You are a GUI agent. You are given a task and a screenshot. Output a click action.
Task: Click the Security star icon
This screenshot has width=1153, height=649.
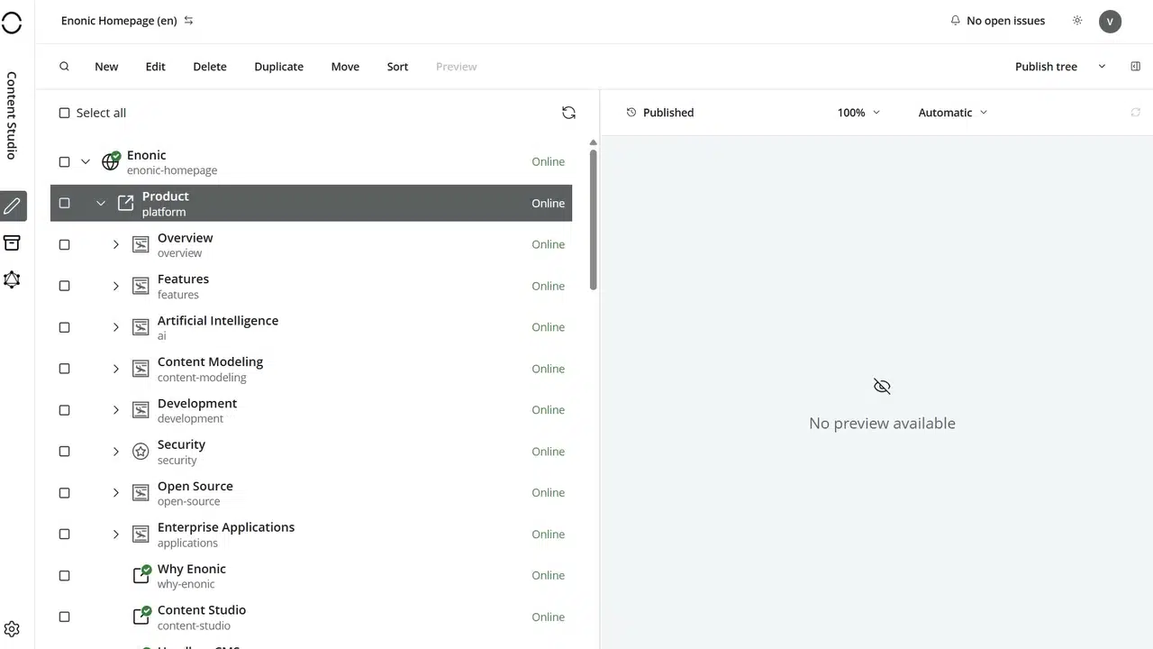[x=141, y=452]
